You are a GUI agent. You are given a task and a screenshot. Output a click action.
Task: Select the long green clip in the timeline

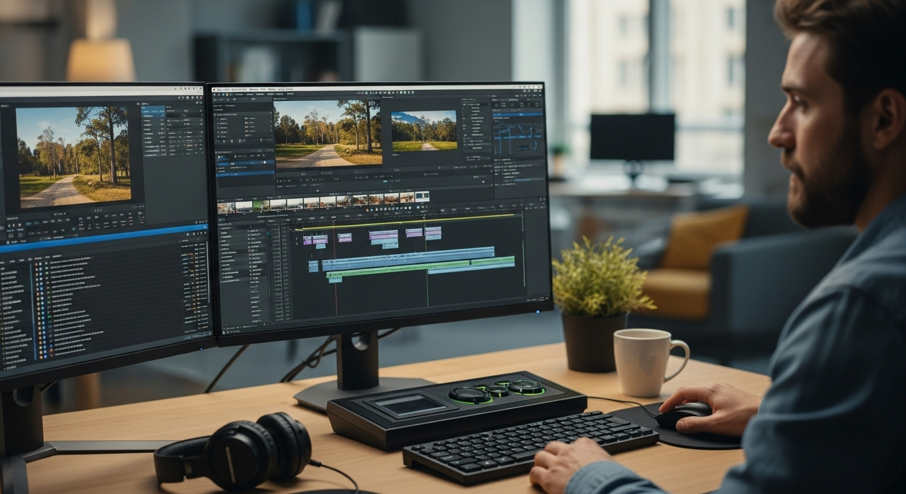coord(421,268)
